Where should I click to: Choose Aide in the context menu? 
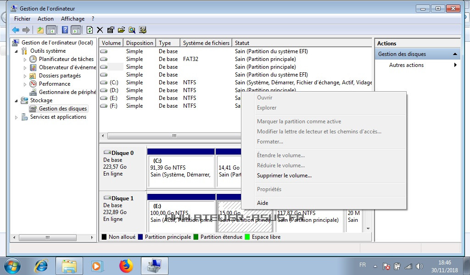263,203
